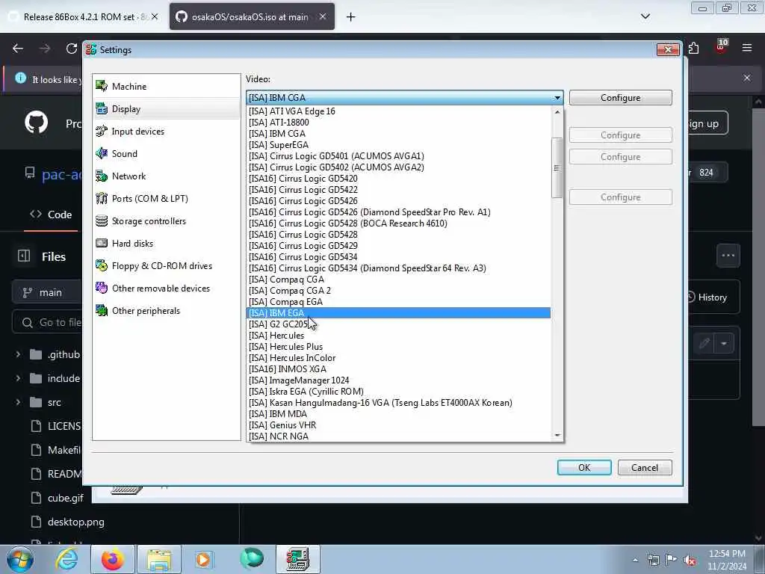The height and width of the screenshot is (574, 765).
Task: Open Storage controllers settings
Action: click(x=167, y=221)
